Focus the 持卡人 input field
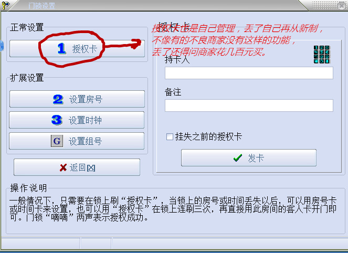This screenshot has width=348, height=253. 249,73
